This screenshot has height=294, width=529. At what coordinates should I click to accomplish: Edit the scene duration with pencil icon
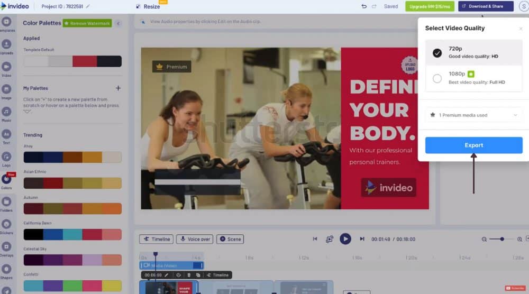pyautogui.click(x=166, y=275)
